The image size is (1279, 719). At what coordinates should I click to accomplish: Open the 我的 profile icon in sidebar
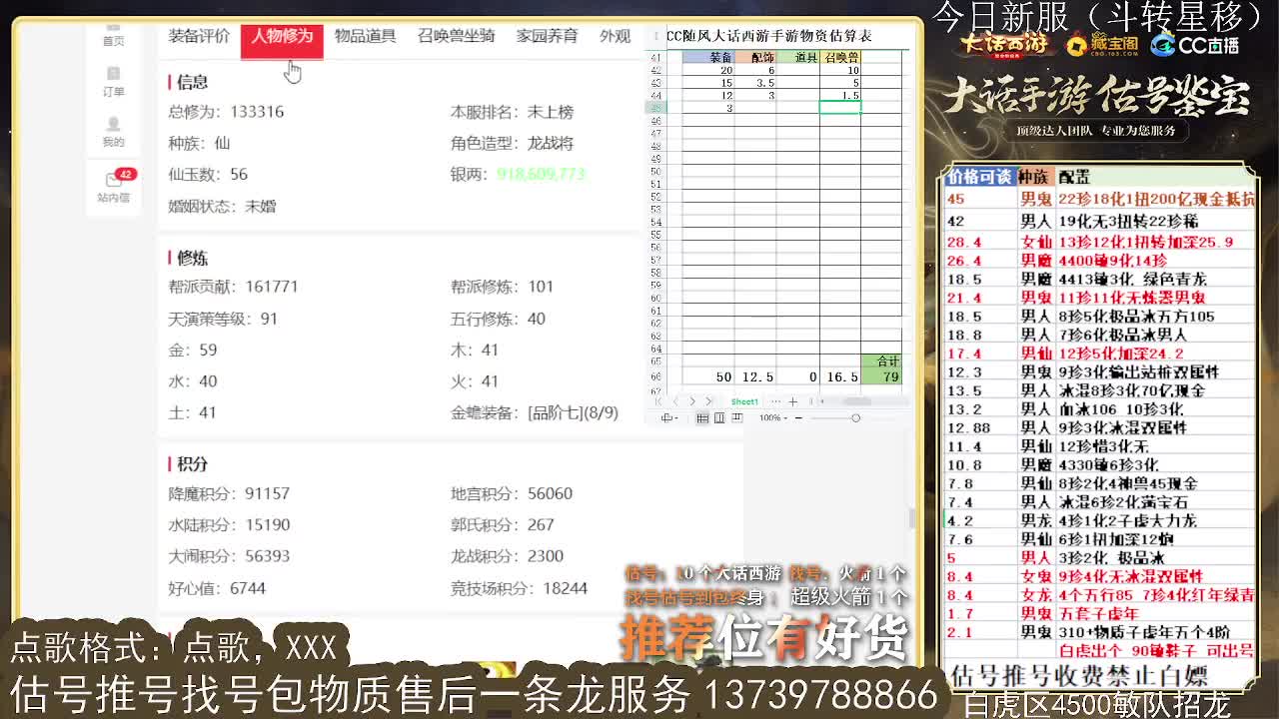(x=113, y=132)
